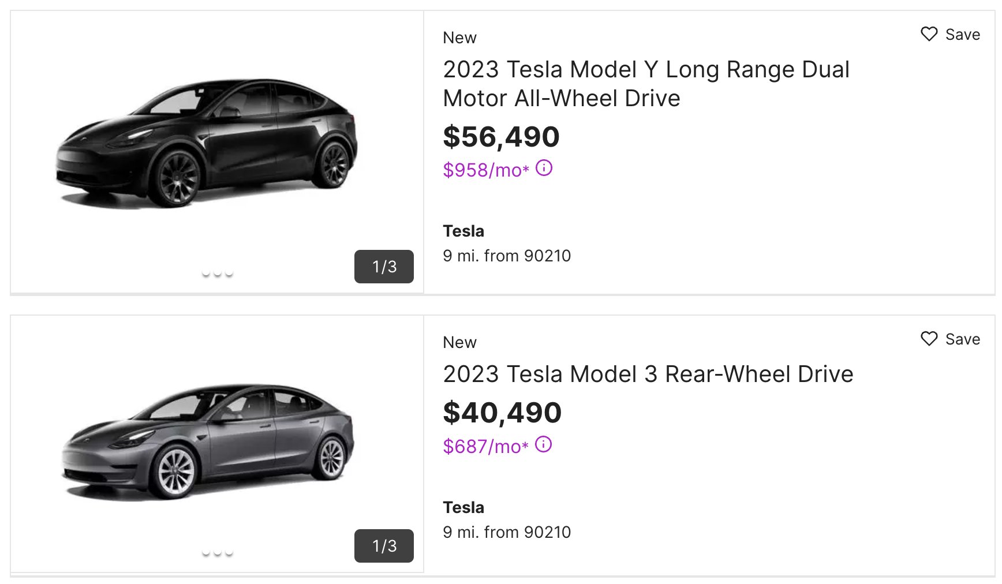Screen dimensions: 1002x584
Task: Open payment info icon beside $687/mo
Action: click(x=543, y=444)
